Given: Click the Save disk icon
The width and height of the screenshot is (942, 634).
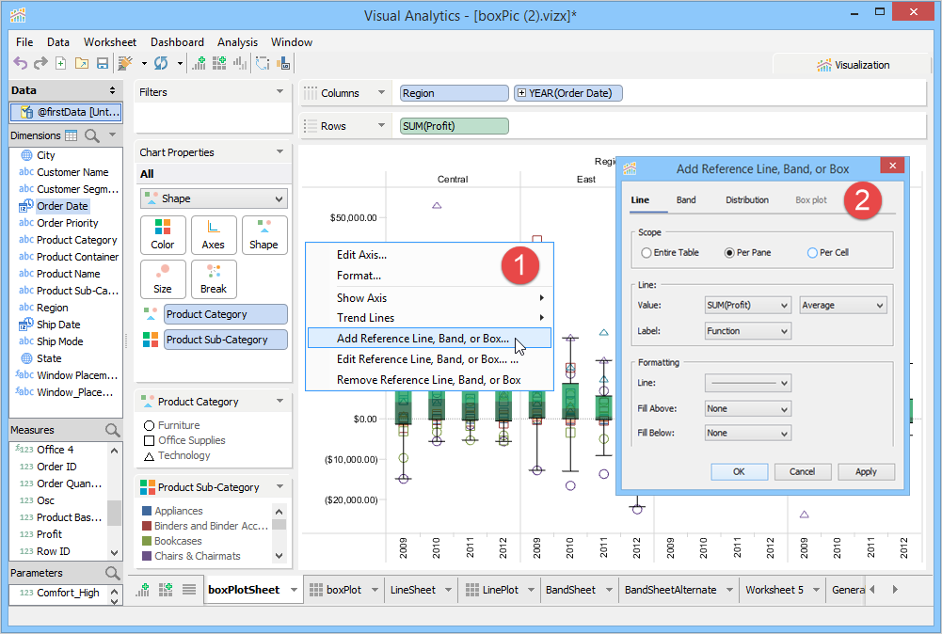Looking at the screenshot, I should 102,63.
